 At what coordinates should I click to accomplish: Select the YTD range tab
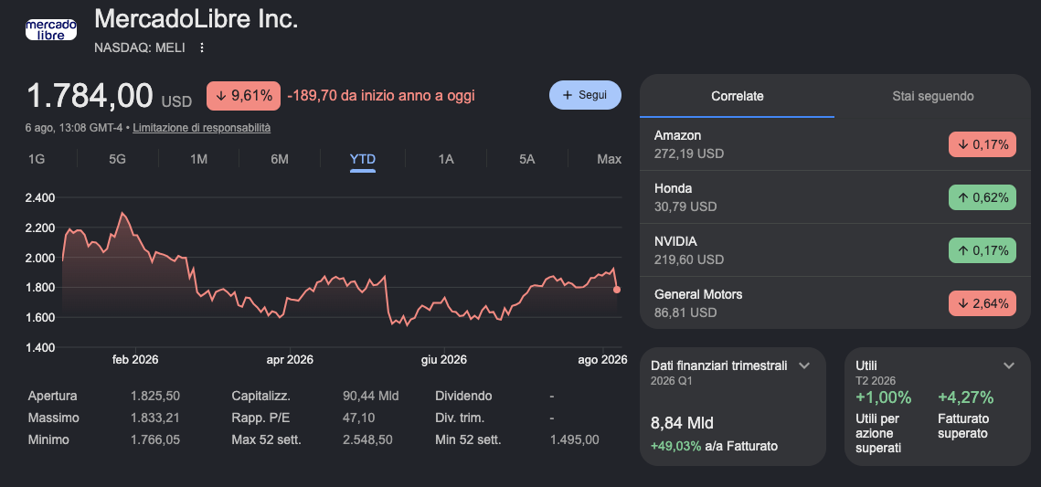(363, 159)
